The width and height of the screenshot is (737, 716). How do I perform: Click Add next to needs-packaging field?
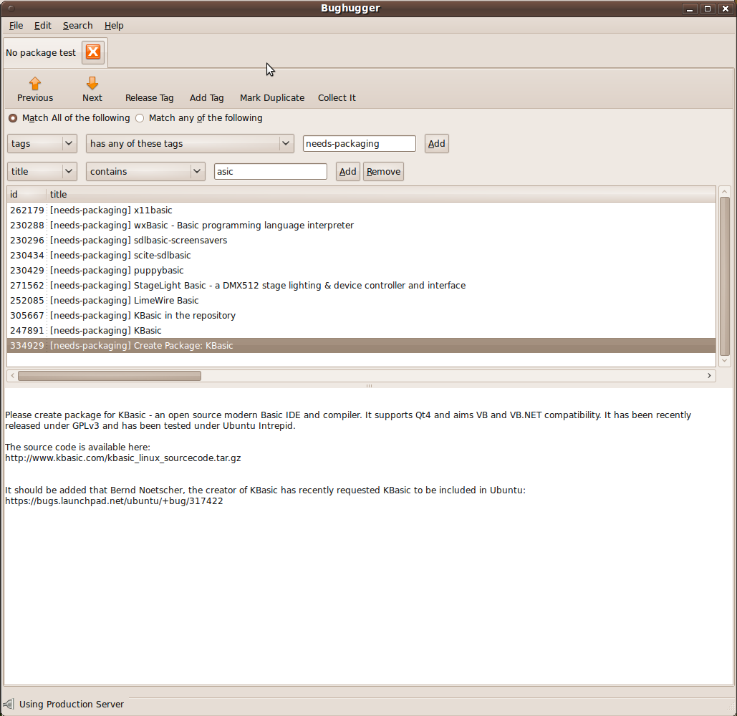(x=437, y=143)
